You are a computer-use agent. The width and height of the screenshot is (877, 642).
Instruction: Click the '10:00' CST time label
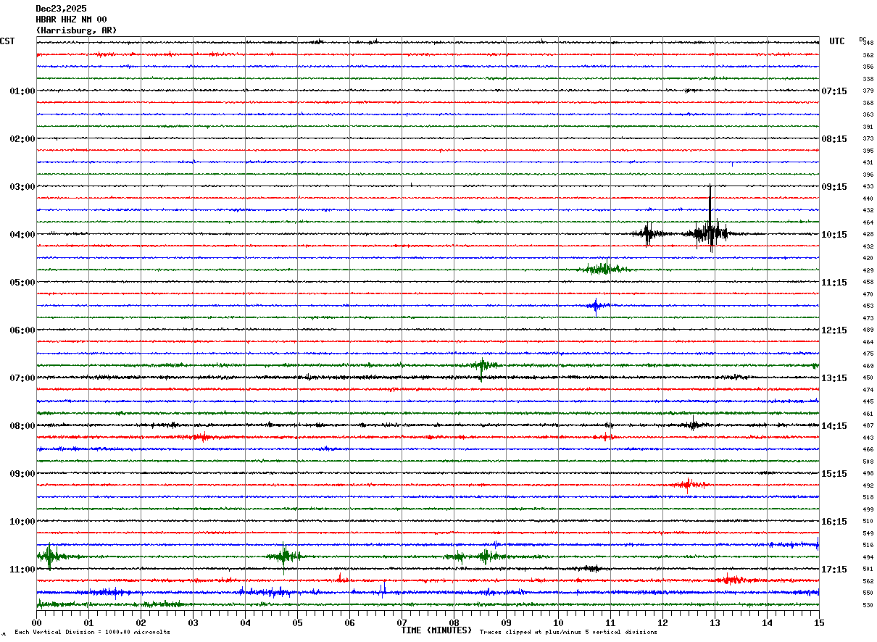pyautogui.click(x=22, y=522)
